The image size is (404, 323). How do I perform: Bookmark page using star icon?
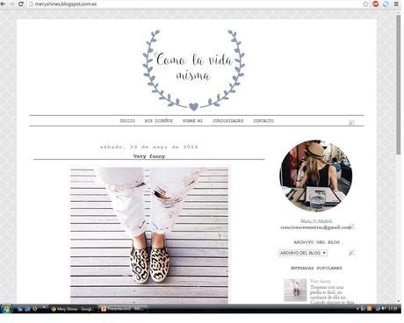(365, 4)
